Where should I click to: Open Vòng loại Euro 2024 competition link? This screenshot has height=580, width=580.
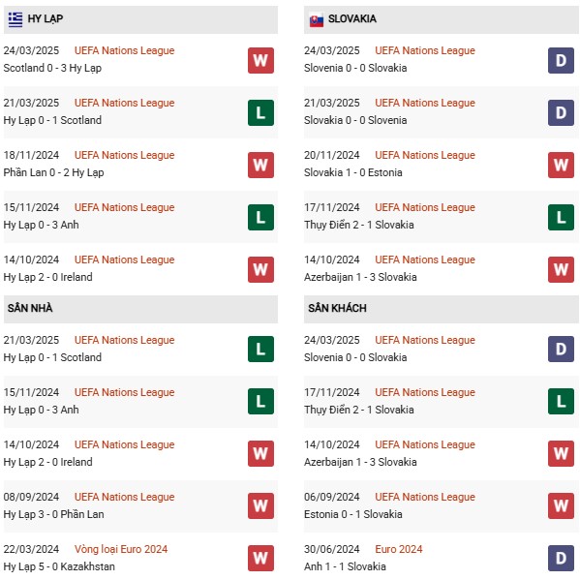pyautogui.click(x=121, y=549)
